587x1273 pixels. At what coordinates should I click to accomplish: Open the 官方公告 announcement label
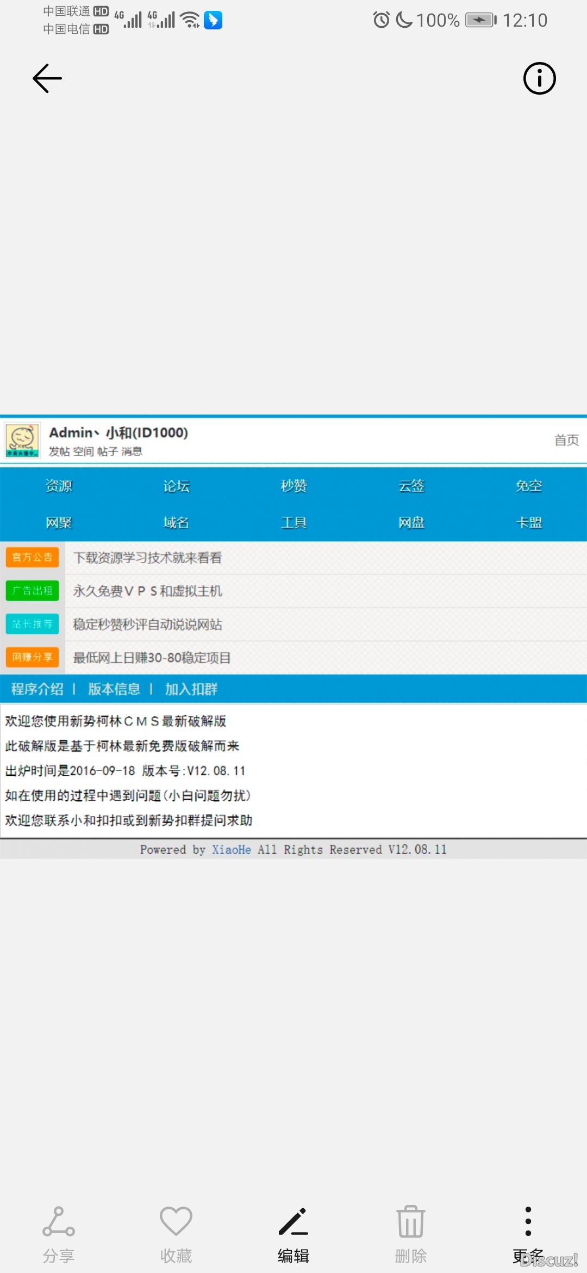[32, 558]
